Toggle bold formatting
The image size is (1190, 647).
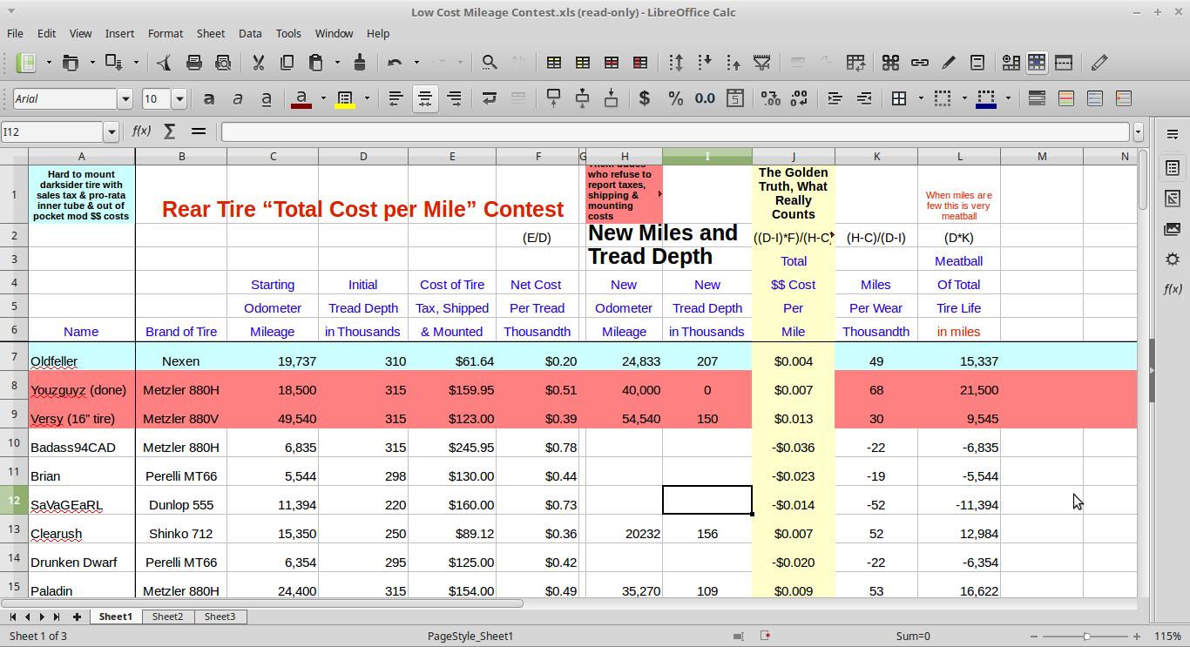coord(209,98)
